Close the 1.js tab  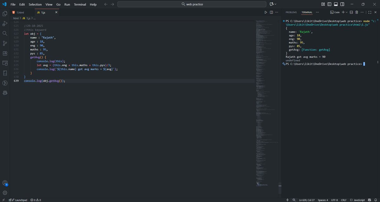pos(56,12)
